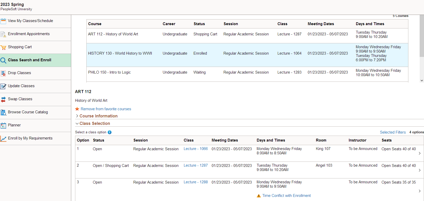Open Drop Classes menu item
Image resolution: width=424 pixels, height=201 pixels.
point(35,73)
